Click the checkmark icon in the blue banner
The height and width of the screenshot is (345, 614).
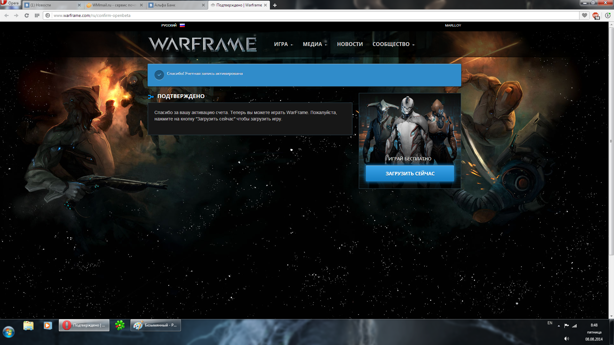159,75
